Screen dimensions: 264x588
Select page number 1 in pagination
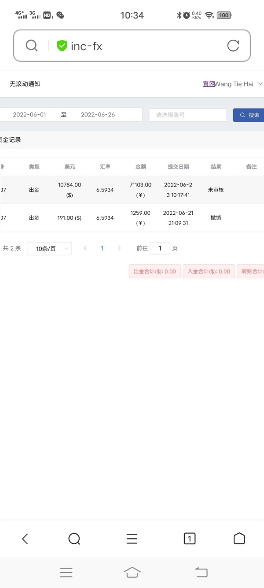click(102, 248)
